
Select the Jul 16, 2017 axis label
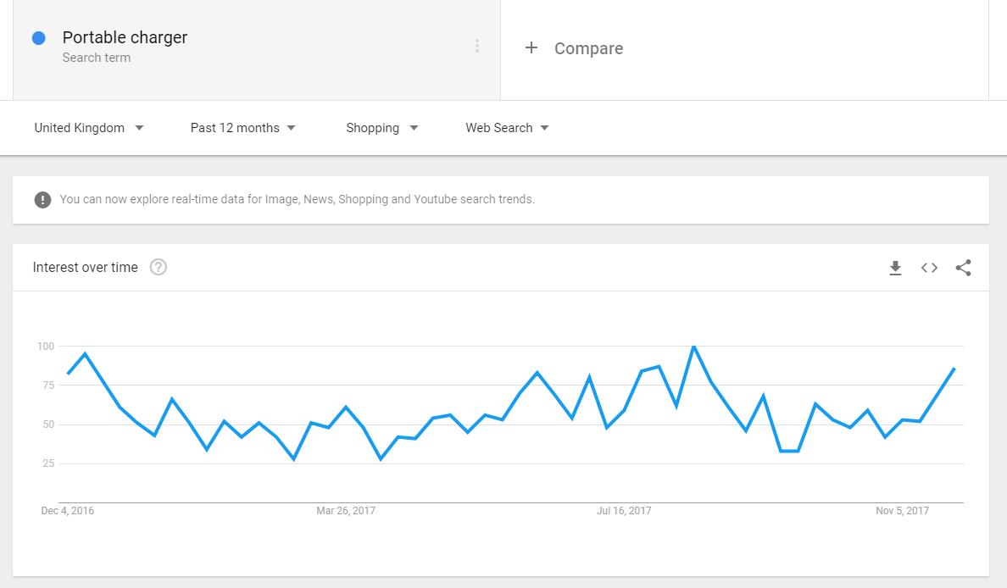pyautogui.click(x=624, y=510)
